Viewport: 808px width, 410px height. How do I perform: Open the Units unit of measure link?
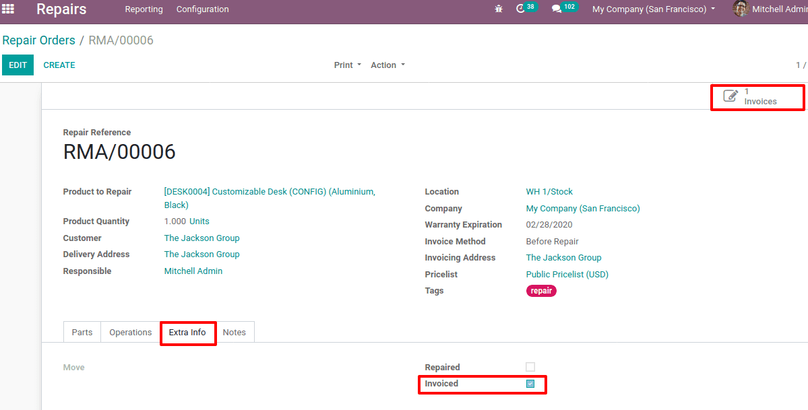point(199,221)
